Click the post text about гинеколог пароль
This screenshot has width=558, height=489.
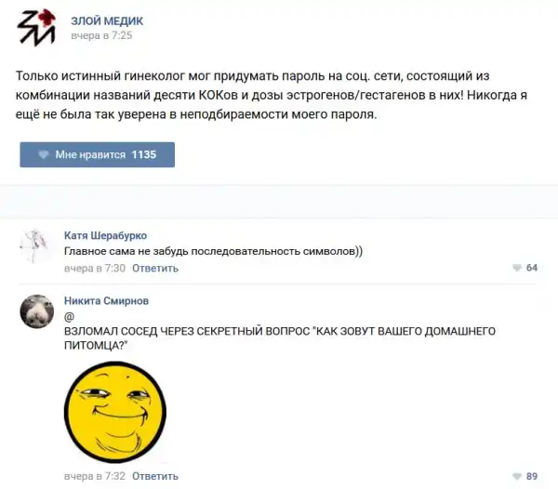(x=272, y=95)
